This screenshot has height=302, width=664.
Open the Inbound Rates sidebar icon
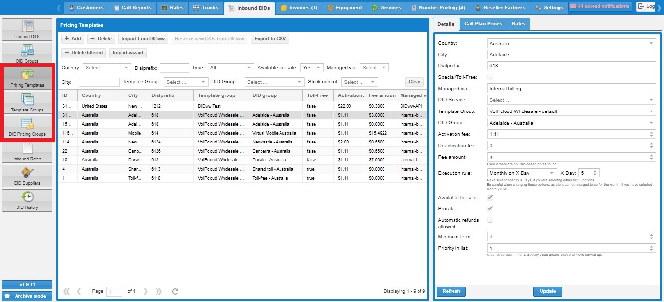click(27, 152)
